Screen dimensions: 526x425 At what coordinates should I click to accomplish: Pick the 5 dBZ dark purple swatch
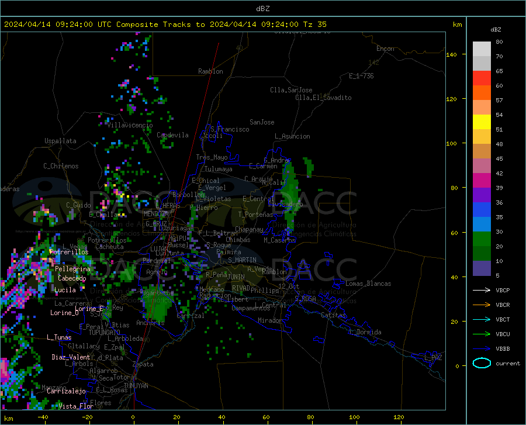coord(482,268)
